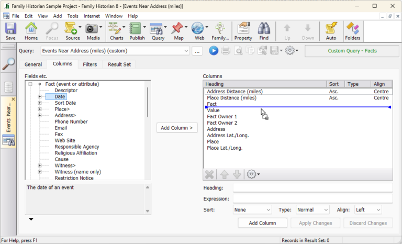Click the Fields tree vertical scrollbar
402x244 pixels.
click(148, 102)
